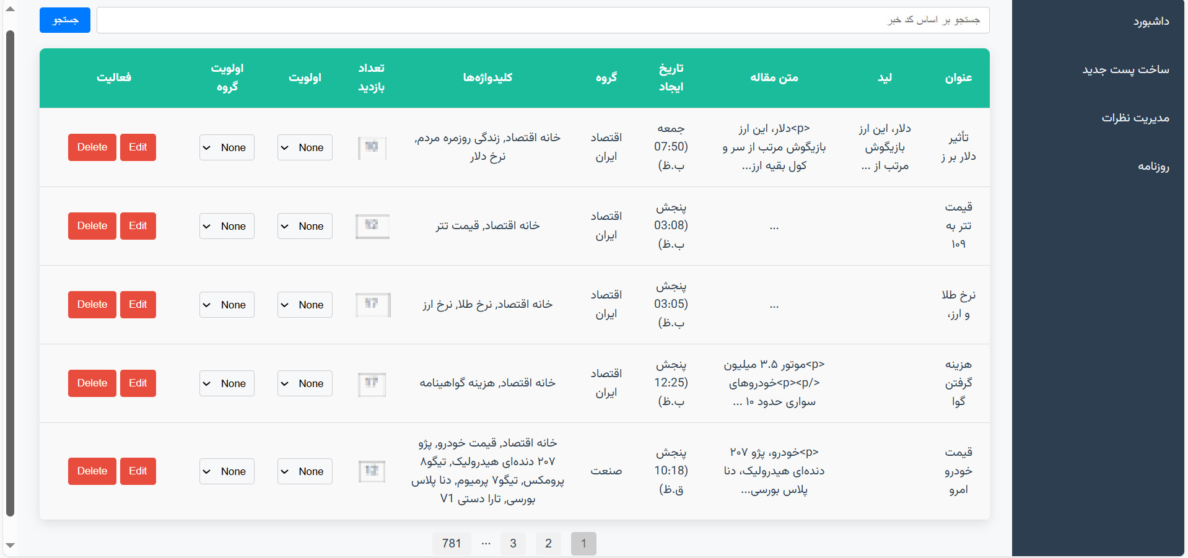This screenshot has width=1188, height=558.
Task: Open روزنامه in the sidebar
Action: tap(1153, 167)
